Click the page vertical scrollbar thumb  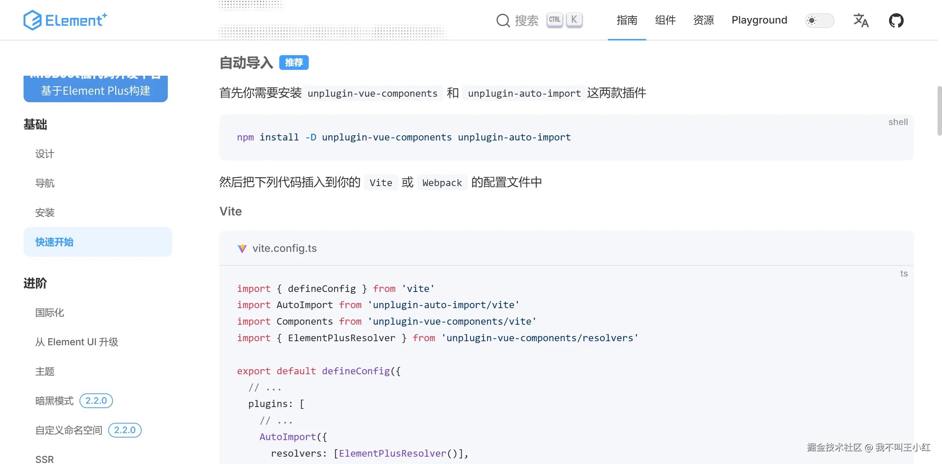point(939,110)
